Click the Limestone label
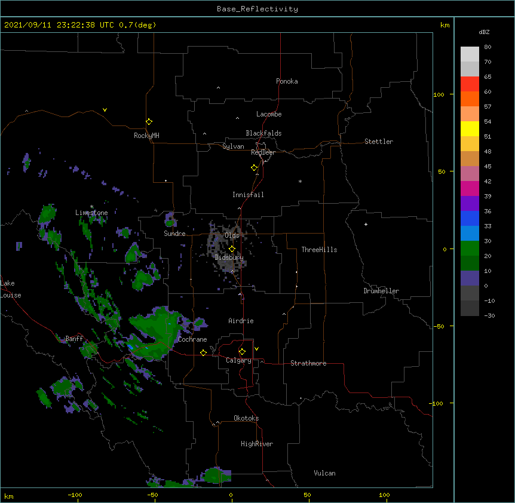The image size is (515, 503). (91, 213)
